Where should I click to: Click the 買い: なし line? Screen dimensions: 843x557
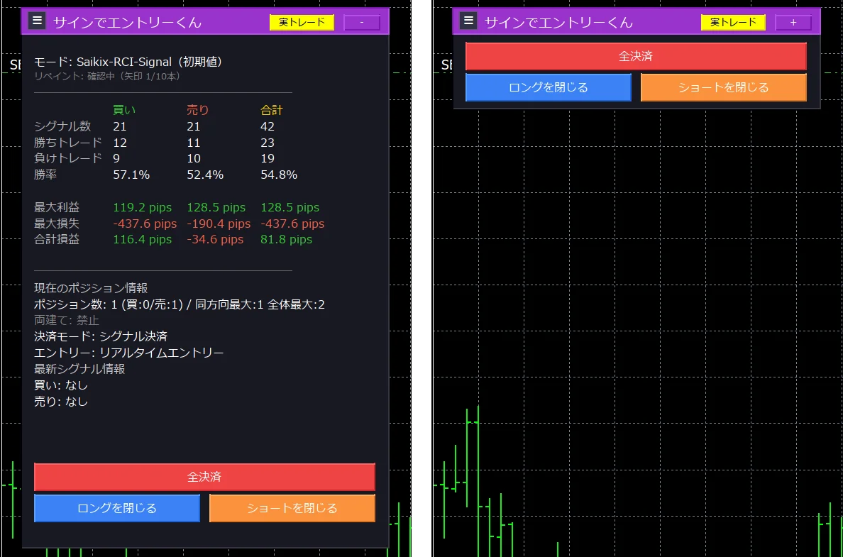click(x=61, y=385)
